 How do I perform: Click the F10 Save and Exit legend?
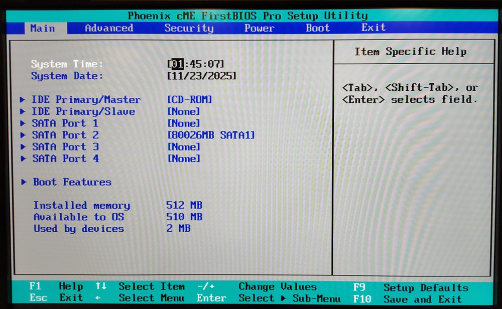tap(412, 299)
